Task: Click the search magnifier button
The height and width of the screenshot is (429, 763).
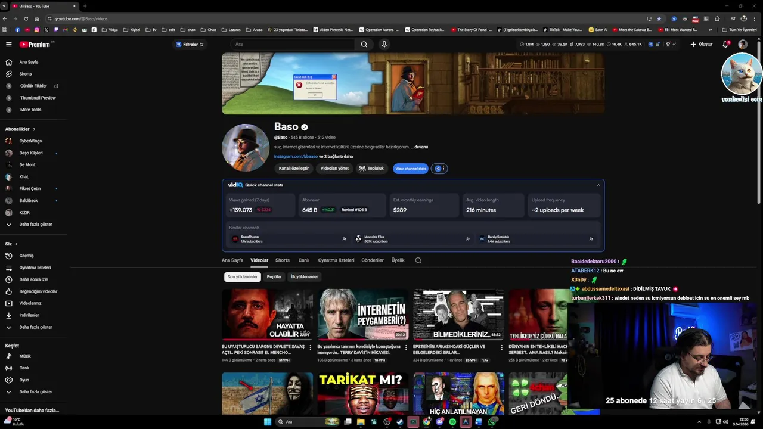Action: pos(364,44)
